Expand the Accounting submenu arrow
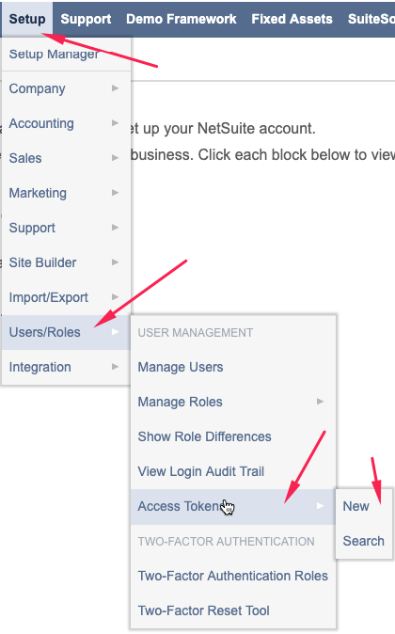This screenshot has width=395, height=634. click(x=116, y=123)
